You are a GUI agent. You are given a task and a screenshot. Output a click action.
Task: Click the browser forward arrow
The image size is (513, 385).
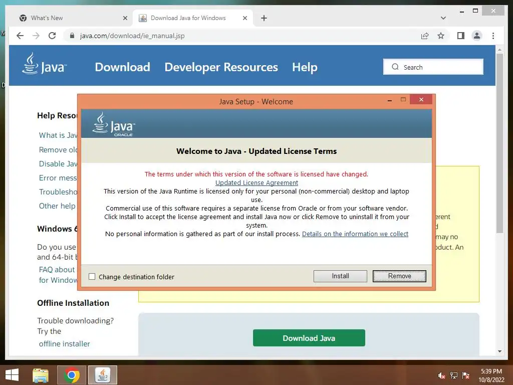click(36, 36)
